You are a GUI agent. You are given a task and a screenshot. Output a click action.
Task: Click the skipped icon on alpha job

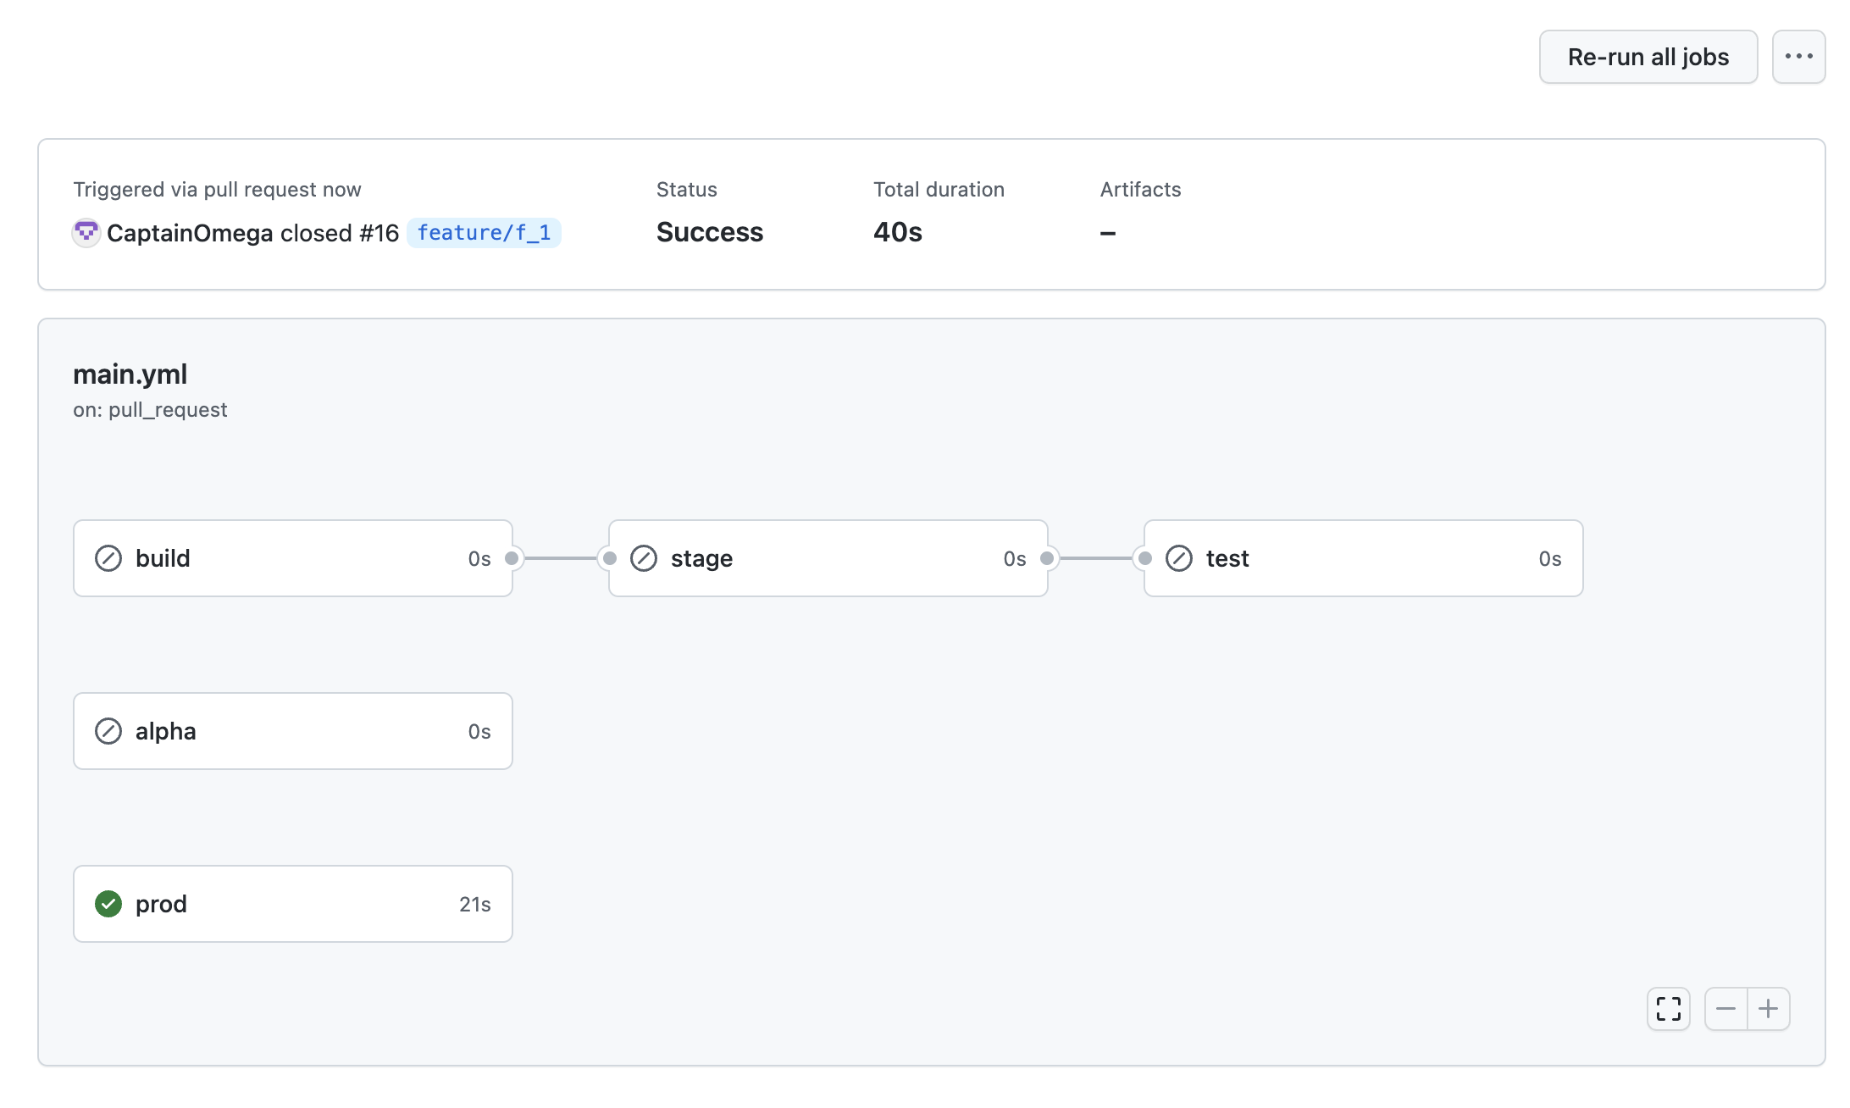(108, 731)
